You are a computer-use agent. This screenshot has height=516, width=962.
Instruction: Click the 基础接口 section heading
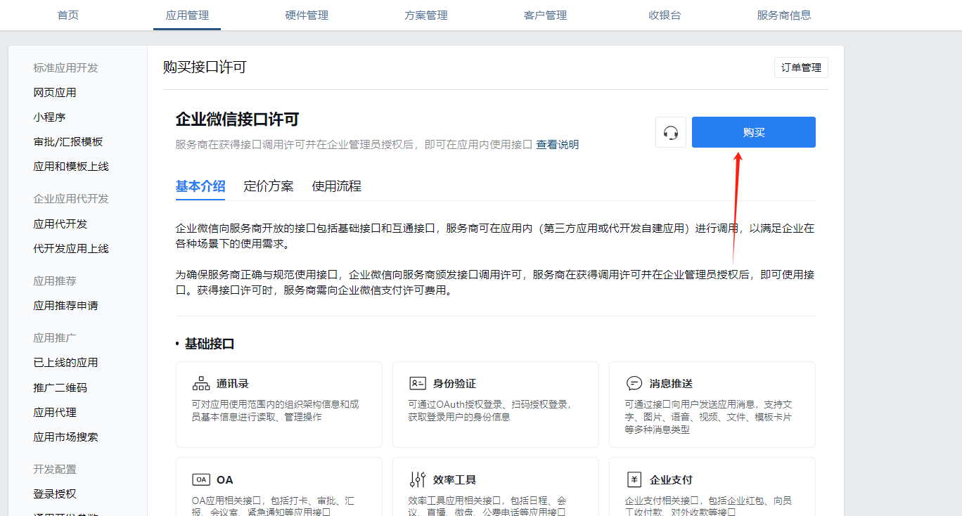click(210, 344)
